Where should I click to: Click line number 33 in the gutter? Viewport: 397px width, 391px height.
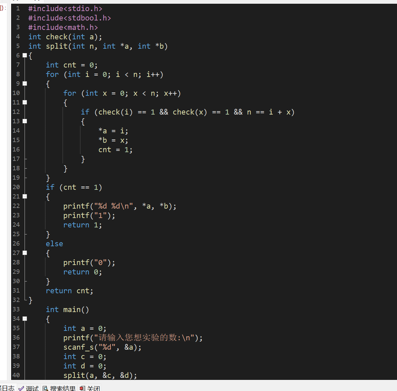click(x=16, y=309)
